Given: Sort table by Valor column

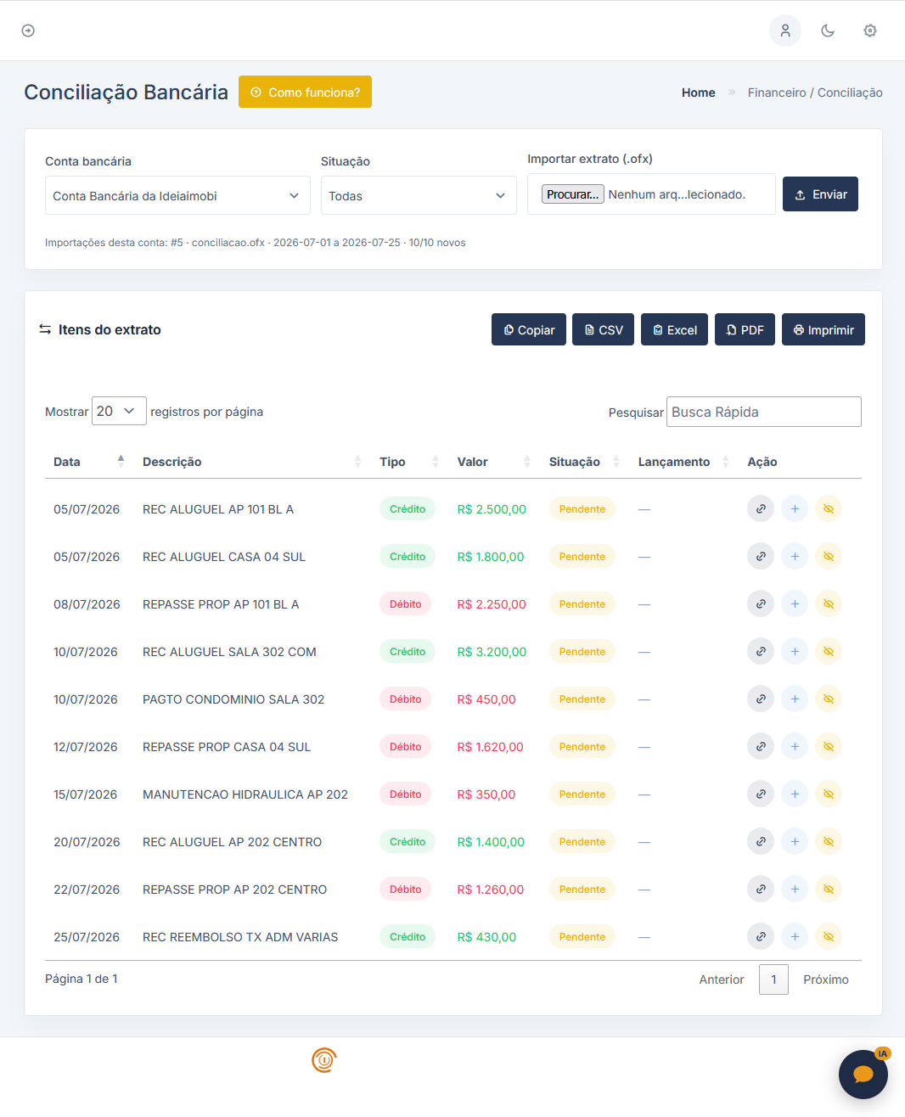Looking at the screenshot, I should (494, 462).
